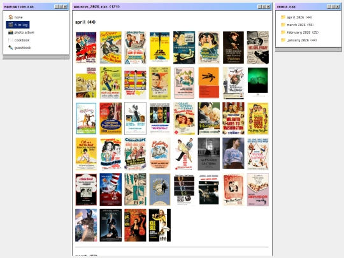Open the His Girl Friday poster
This screenshot has height=258, width=344.
pos(258,47)
